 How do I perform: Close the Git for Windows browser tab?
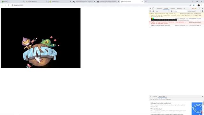point(47,2)
